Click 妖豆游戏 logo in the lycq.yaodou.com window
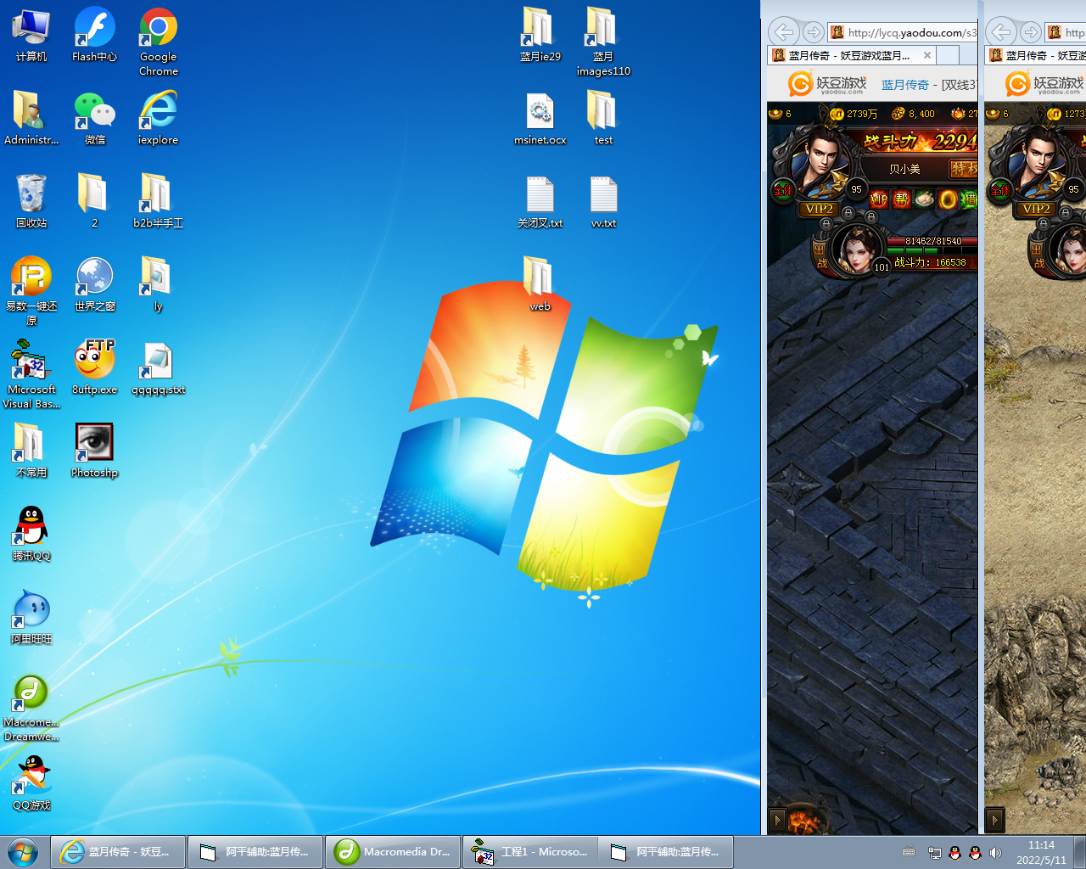1086x869 pixels. point(827,84)
